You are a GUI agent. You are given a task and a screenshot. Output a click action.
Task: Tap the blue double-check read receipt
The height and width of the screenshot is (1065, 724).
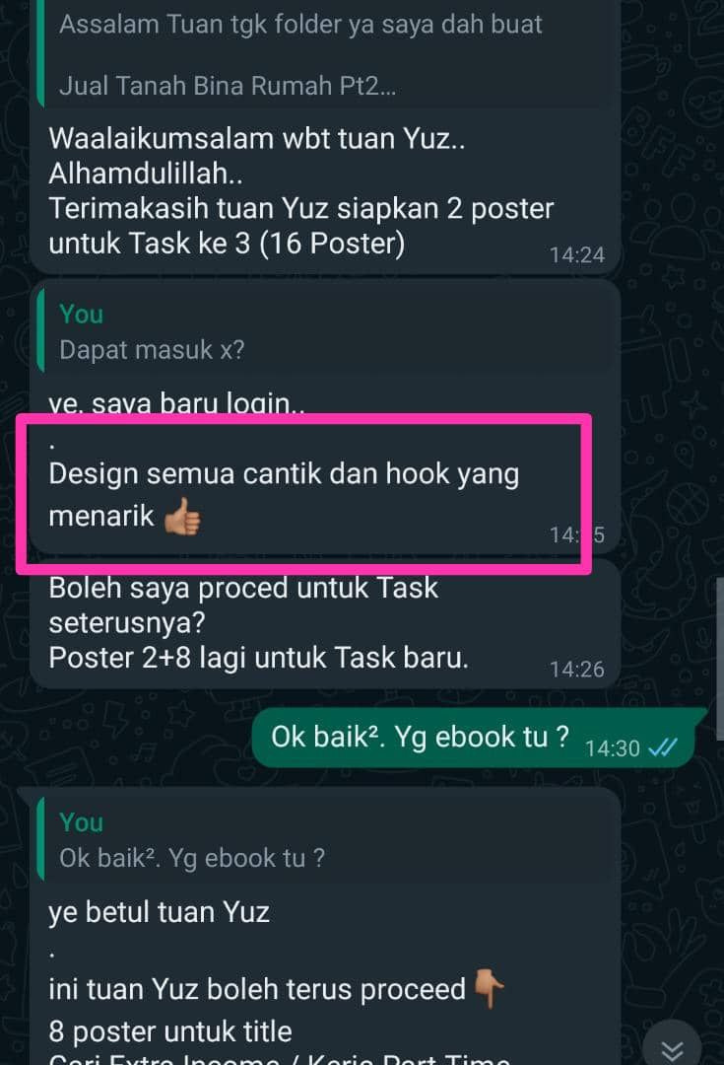pyautogui.click(x=663, y=747)
